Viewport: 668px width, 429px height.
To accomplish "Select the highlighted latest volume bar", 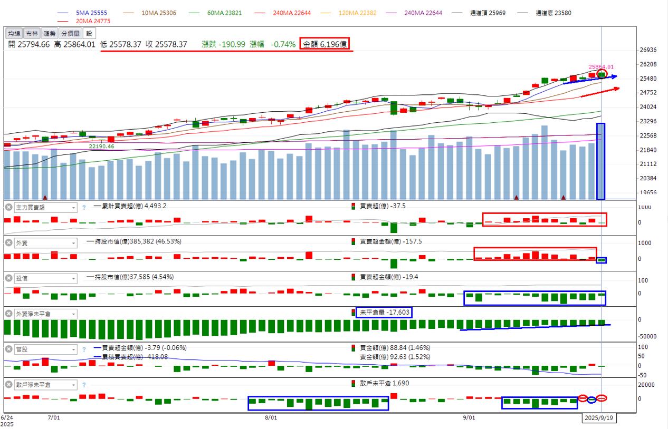I will tap(600, 161).
